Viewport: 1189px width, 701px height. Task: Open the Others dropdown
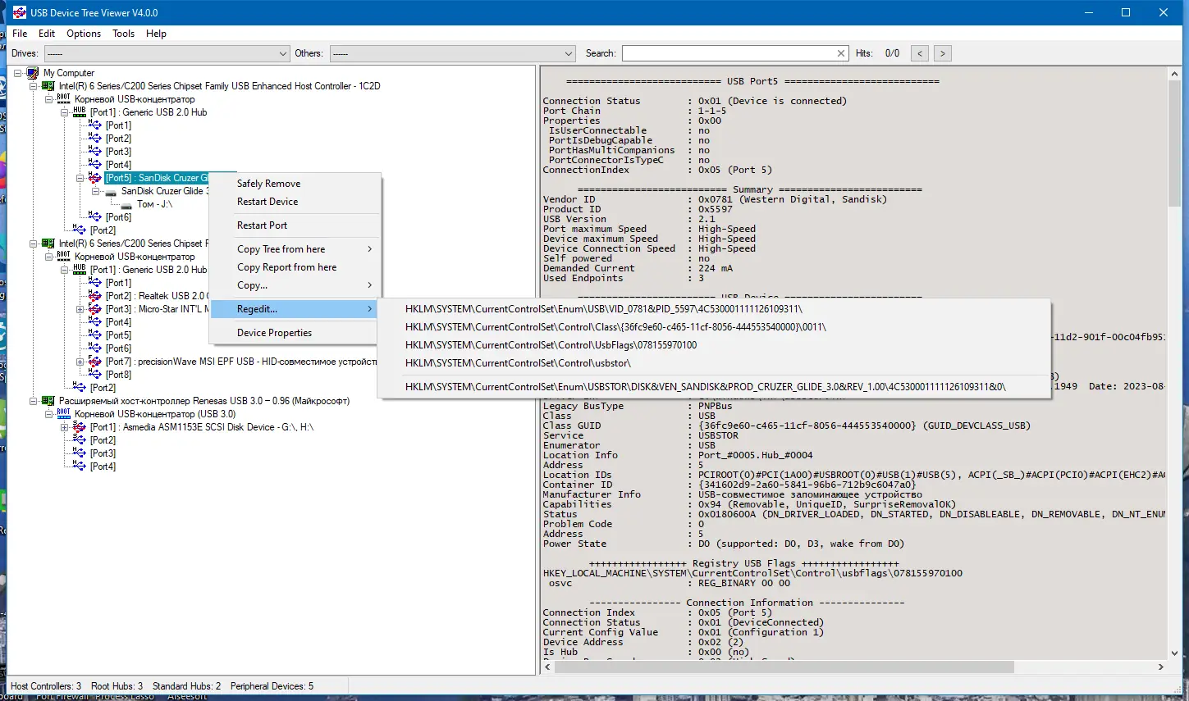point(452,53)
